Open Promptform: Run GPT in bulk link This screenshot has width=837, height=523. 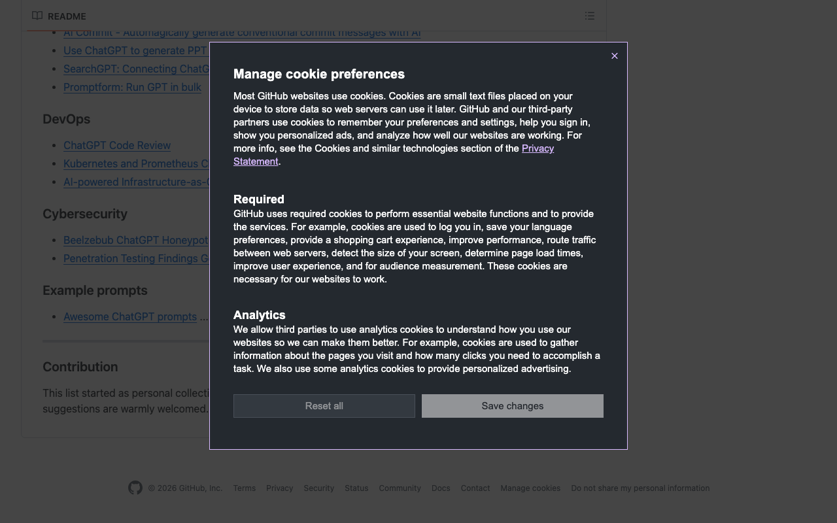click(132, 87)
